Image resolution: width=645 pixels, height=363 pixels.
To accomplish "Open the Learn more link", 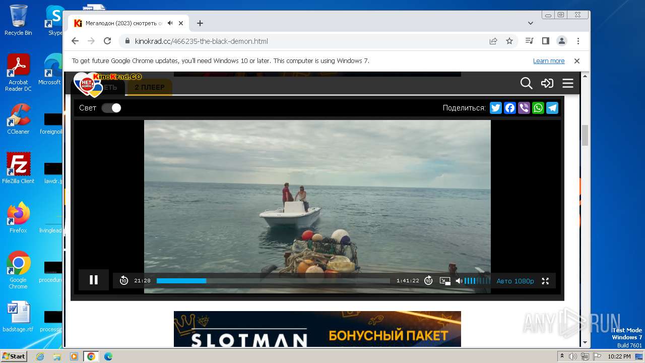I will 549,61.
